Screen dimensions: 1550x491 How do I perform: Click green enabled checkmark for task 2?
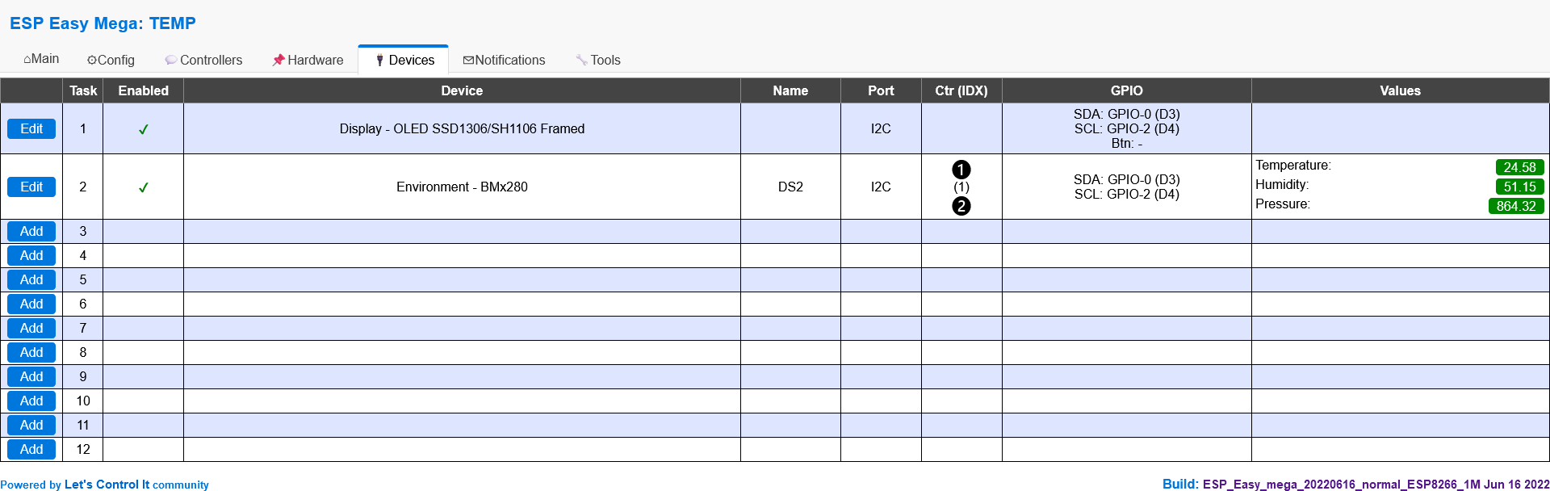pyautogui.click(x=143, y=187)
